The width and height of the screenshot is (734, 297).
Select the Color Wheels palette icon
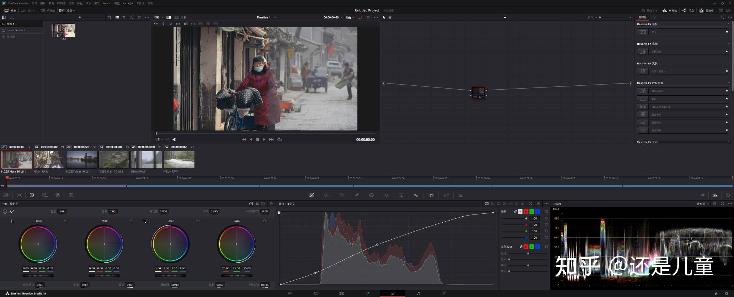pyautogui.click(x=32, y=195)
